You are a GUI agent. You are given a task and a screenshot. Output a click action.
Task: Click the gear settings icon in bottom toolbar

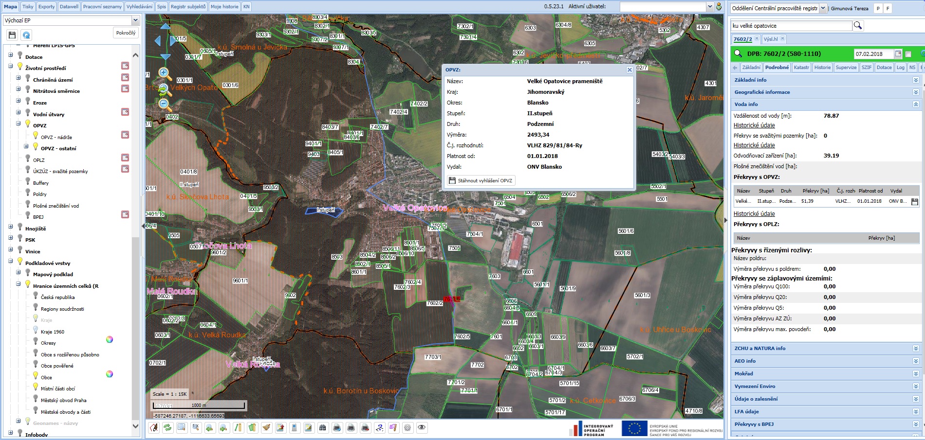[x=407, y=428]
